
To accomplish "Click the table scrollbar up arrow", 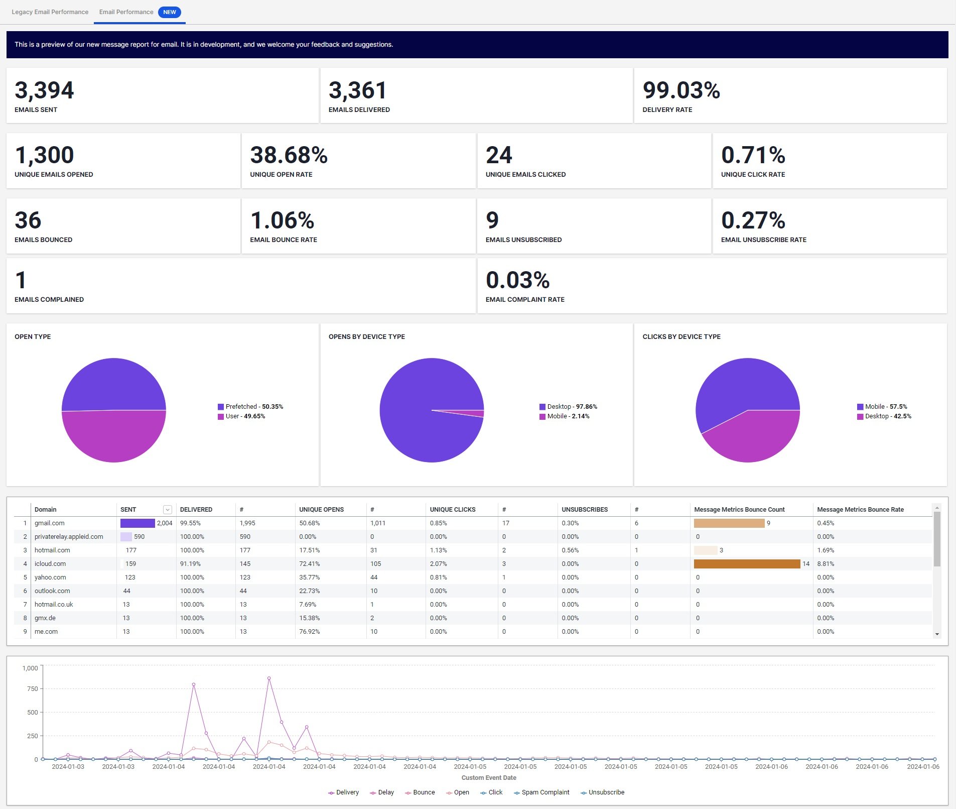I will pos(937,508).
